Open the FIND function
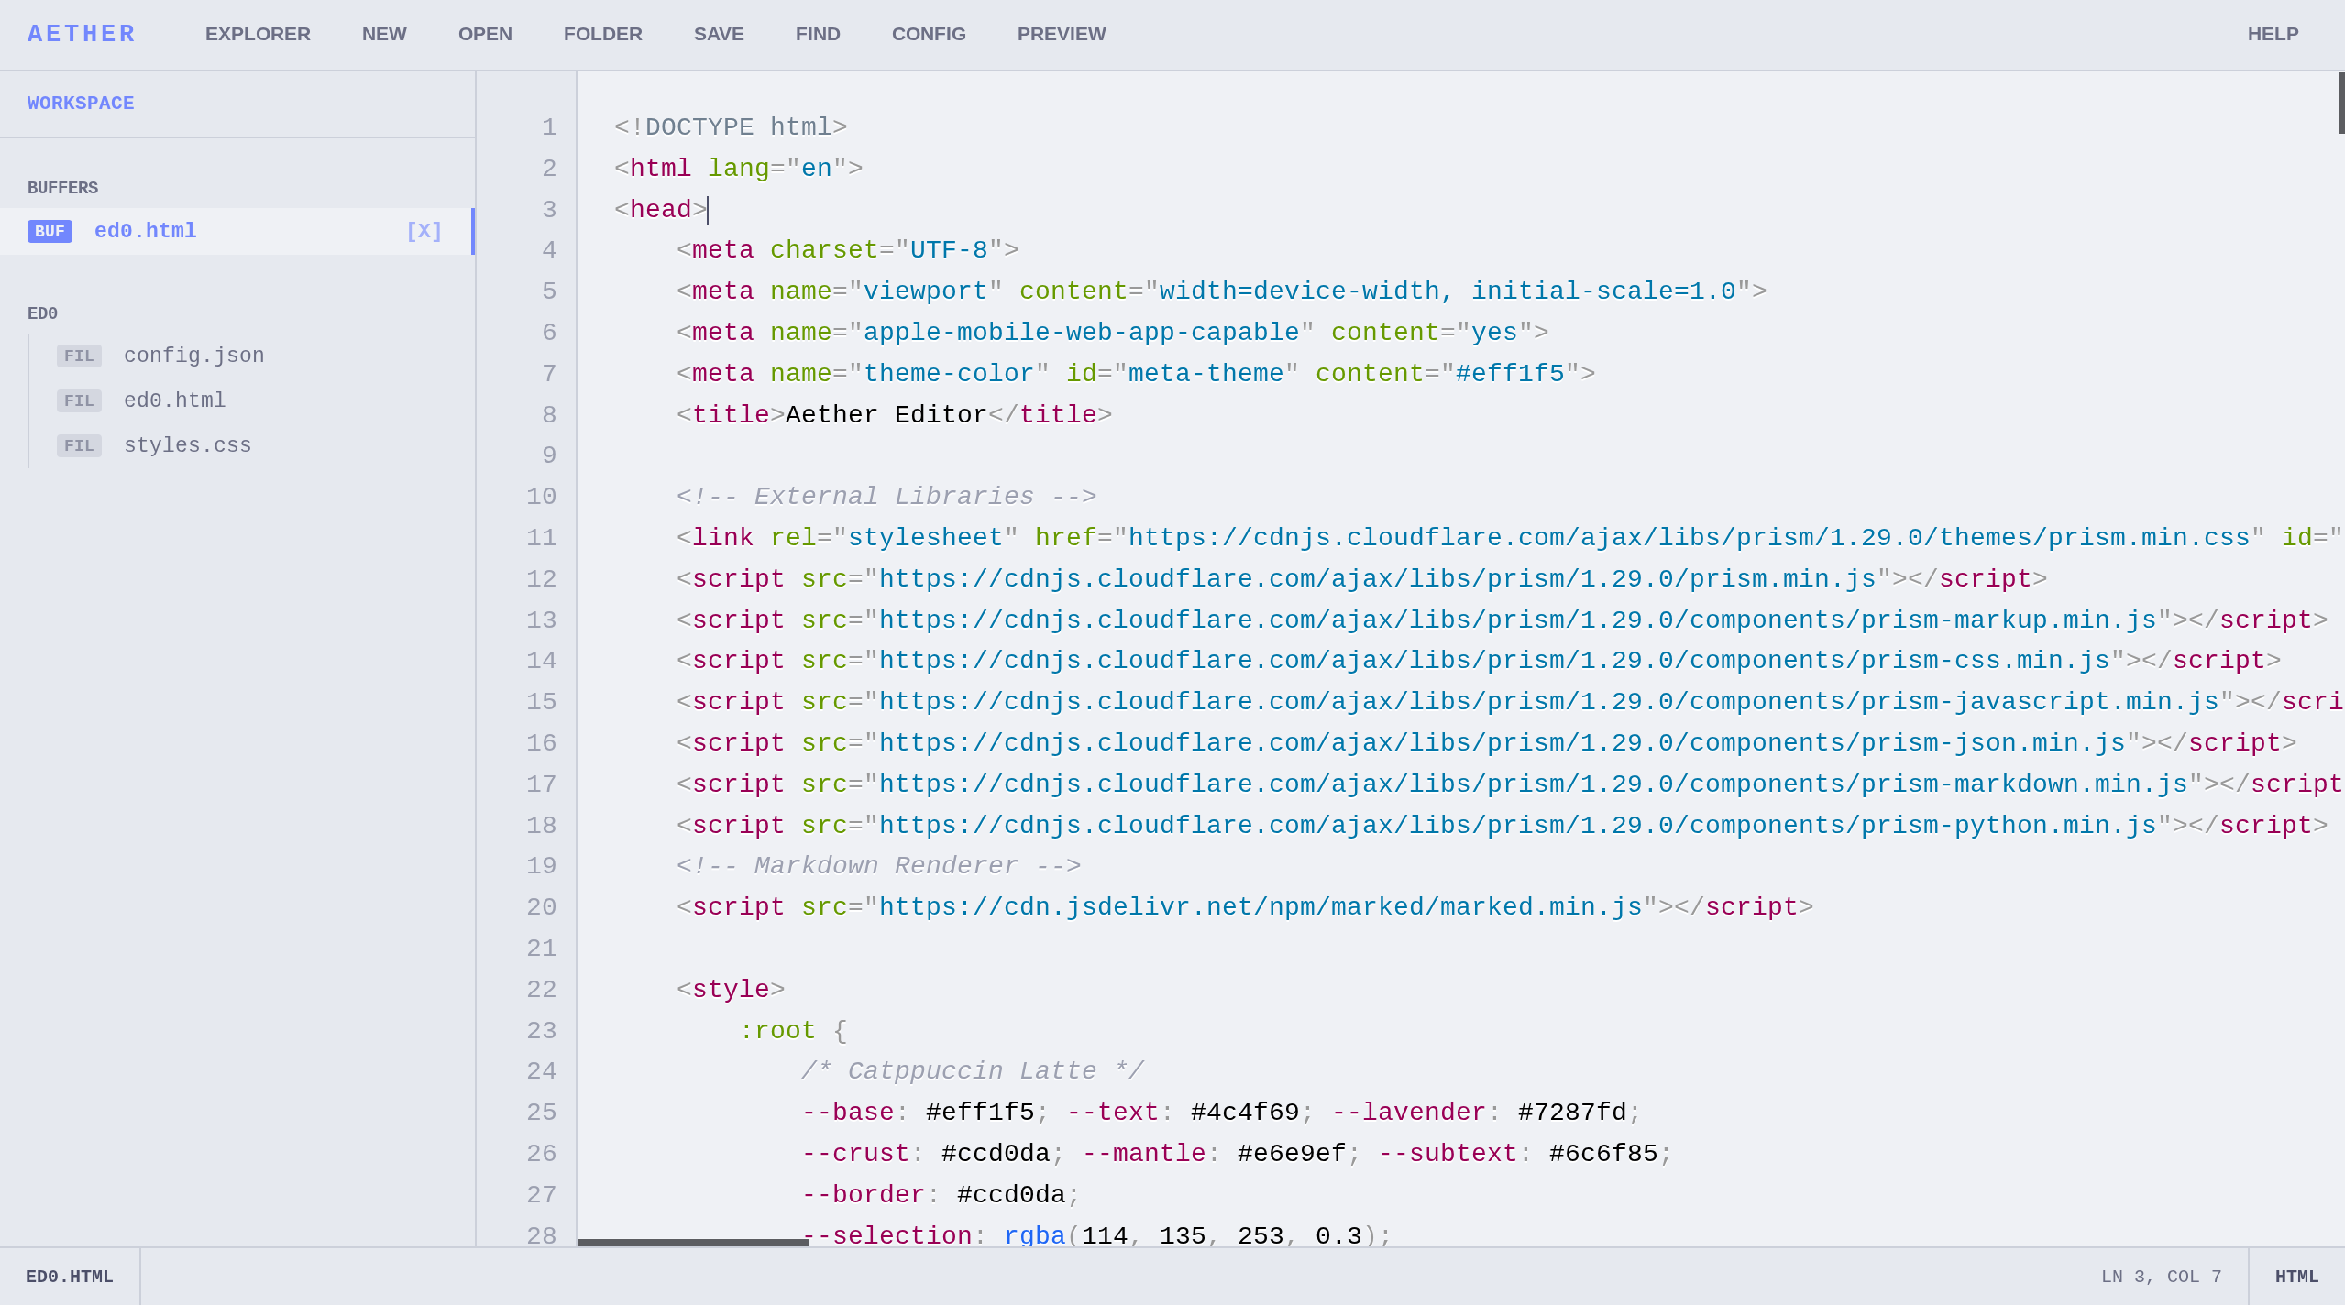Viewport: 2345px width, 1305px height. pos(817,34)
